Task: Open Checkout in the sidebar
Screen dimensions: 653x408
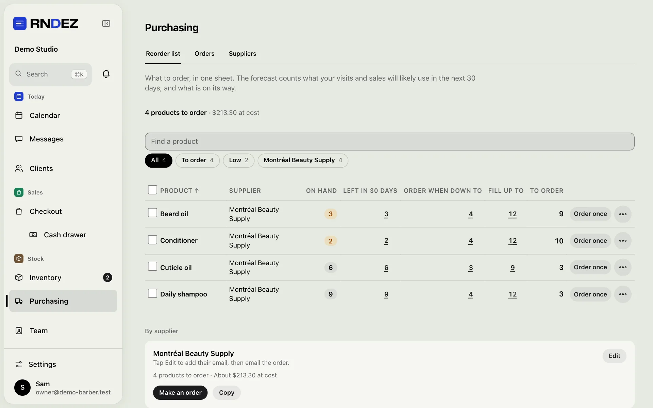Action: [63, 211]
